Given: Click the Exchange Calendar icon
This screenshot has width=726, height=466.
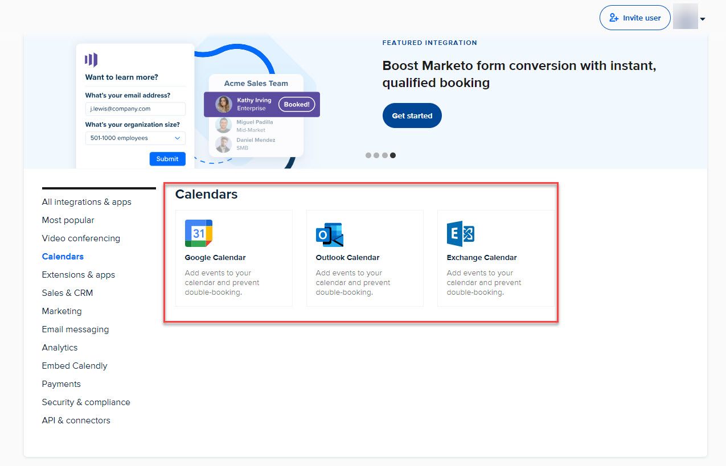Looking at the screenshot, I should tap(461, 234).
